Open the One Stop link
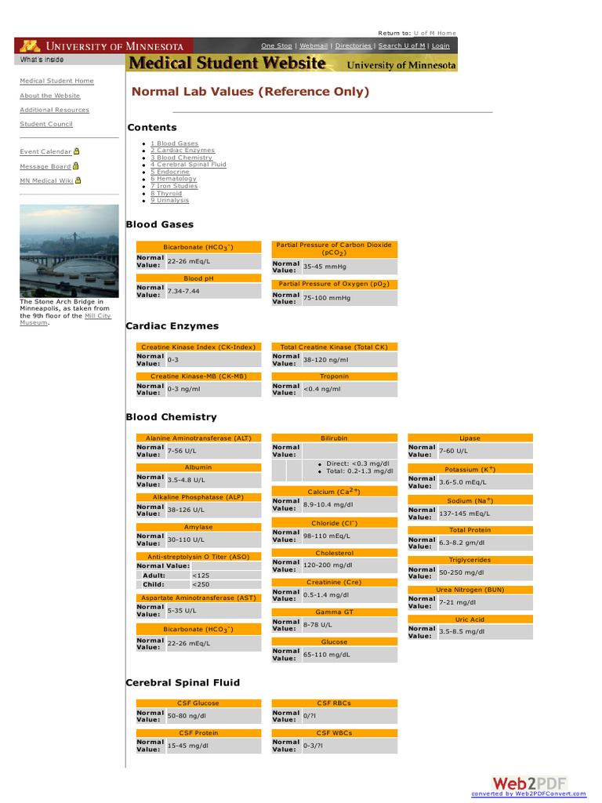This screenshot has height=803, width=602. coord(277,45)
